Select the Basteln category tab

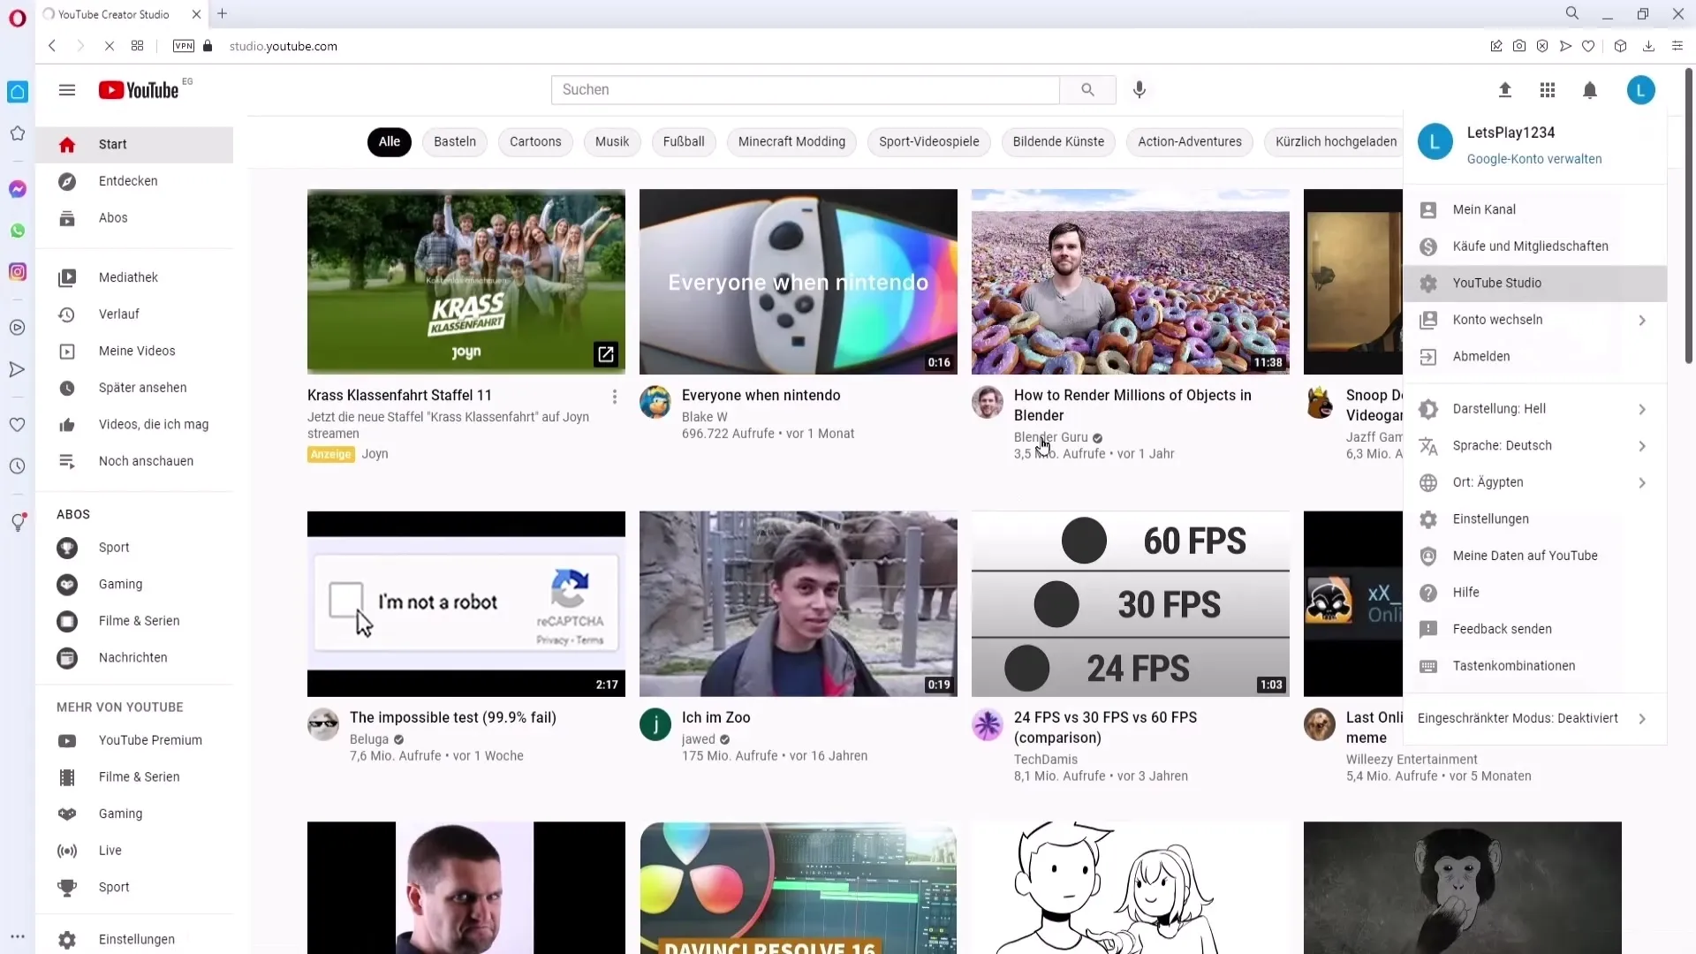point(454,141)
